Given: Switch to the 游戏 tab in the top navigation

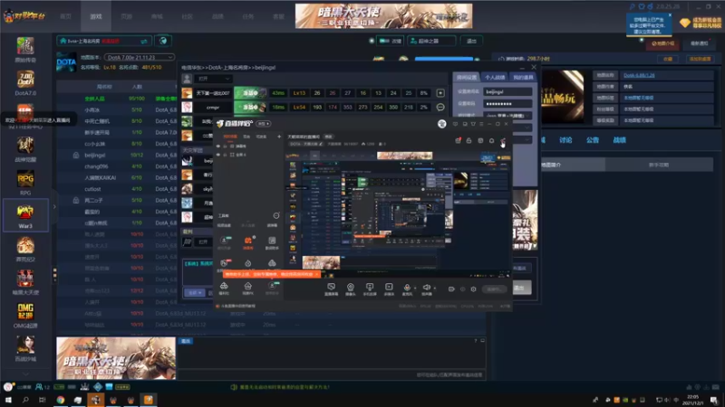Looking at the screenshot, I should (96, 16).
